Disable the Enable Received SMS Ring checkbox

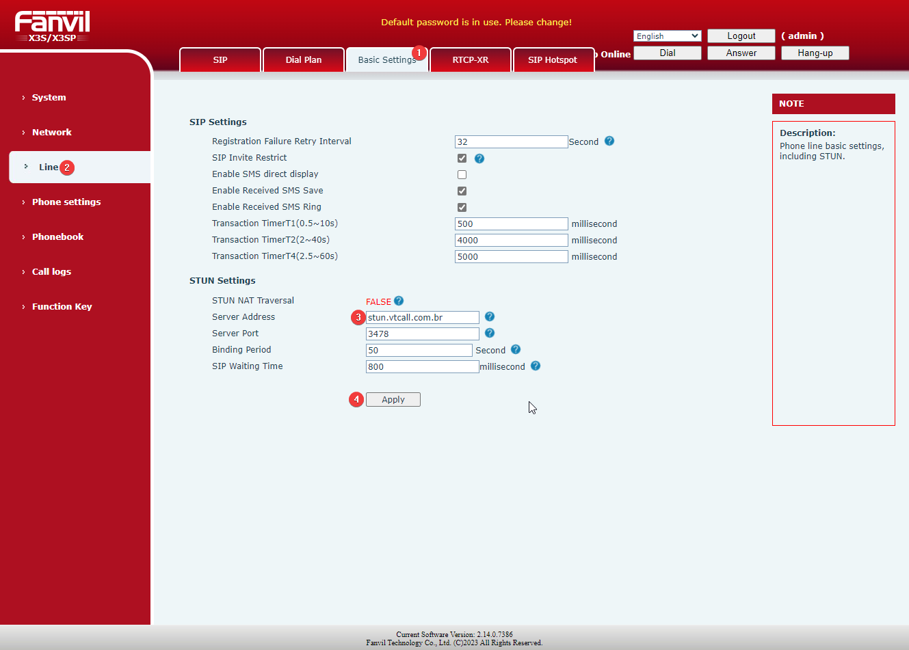tap(462, 207)
